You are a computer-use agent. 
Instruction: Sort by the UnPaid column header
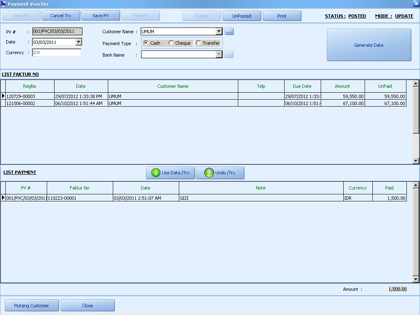[385, 86]
